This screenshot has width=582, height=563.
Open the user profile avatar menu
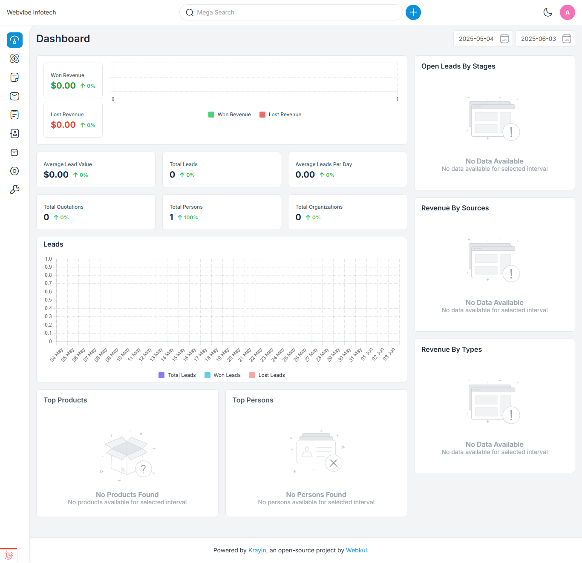click(567, 12)
